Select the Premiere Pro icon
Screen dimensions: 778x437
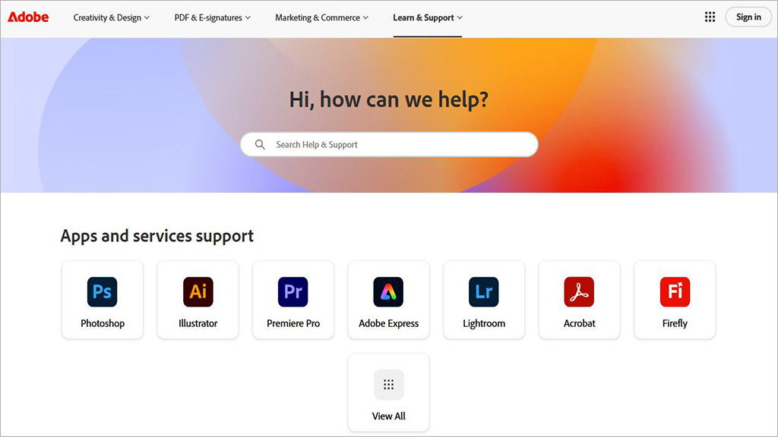pyautogui.click(x=293, y=292)
